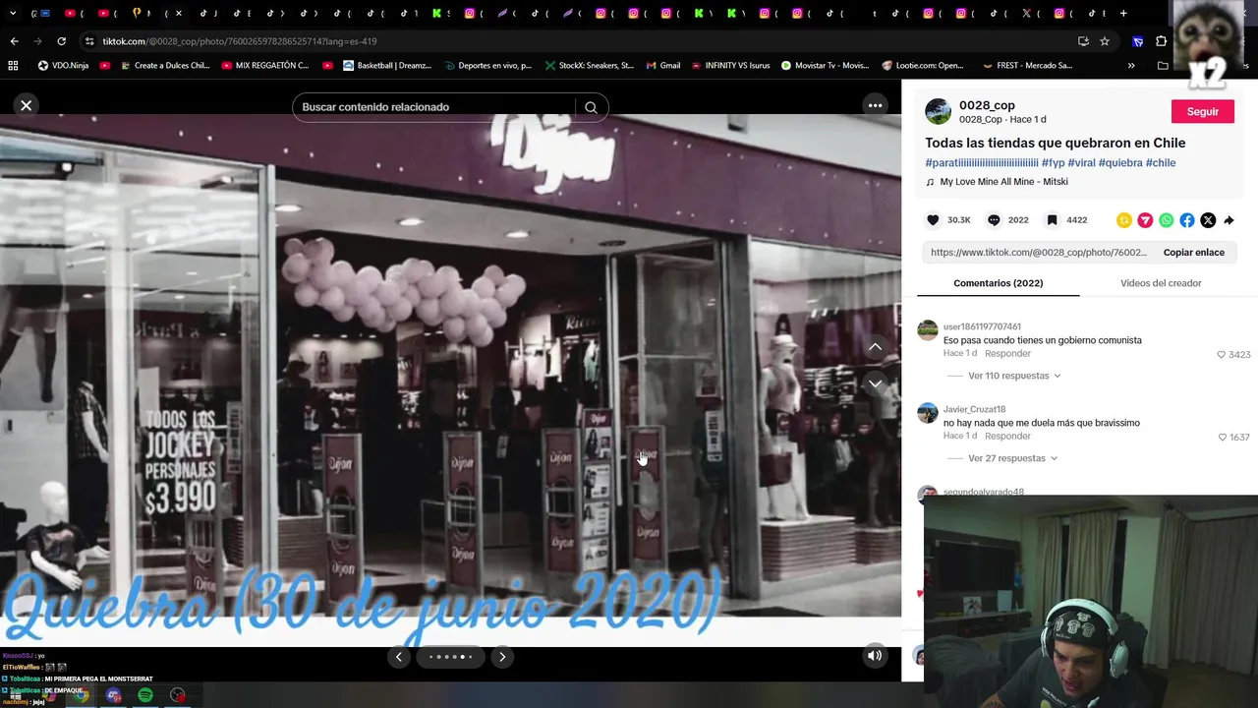1258x708 pixels.
Task: Open the Javier_Cruzat18 commenter profile
Action: 974,409
